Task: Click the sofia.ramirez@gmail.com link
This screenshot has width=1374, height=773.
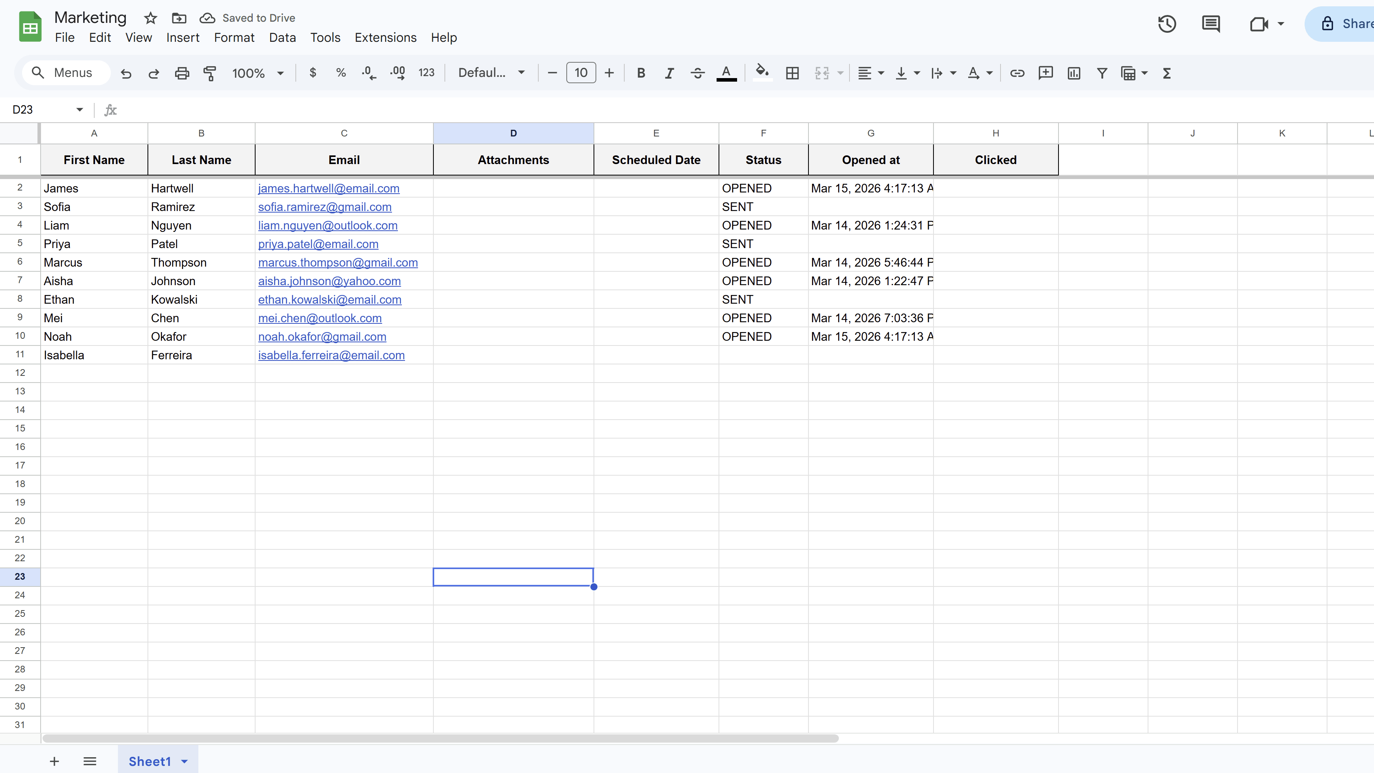Action: pyautogui.click(x=324, y=207)
